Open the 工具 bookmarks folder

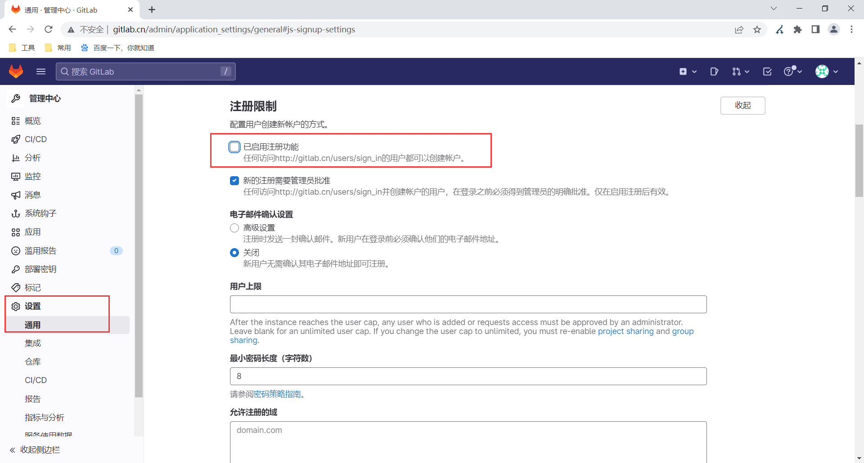click(x=22, y=48)
